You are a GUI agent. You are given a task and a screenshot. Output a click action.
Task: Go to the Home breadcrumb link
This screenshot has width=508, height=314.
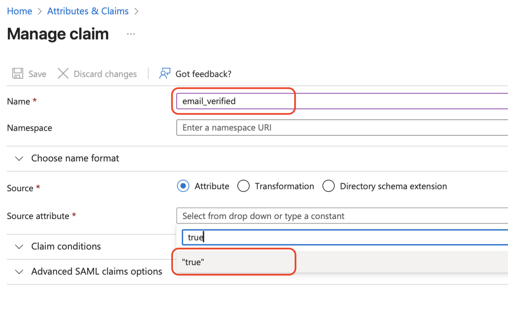(19, 11)
